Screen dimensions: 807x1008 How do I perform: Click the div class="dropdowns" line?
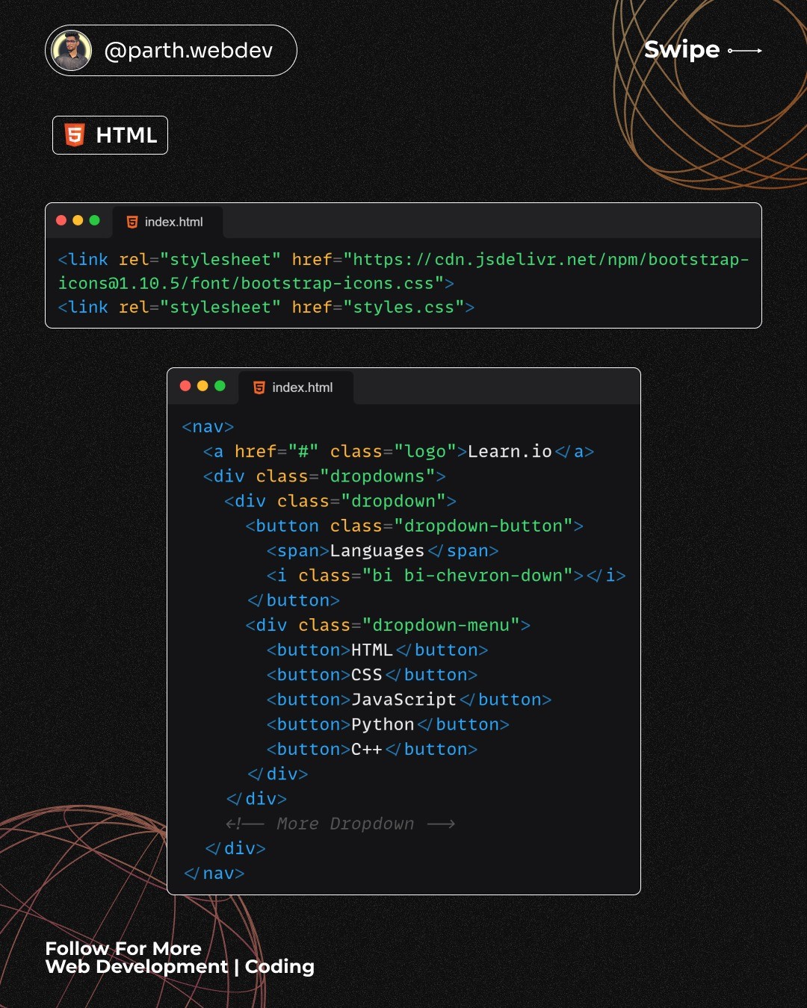324,476
